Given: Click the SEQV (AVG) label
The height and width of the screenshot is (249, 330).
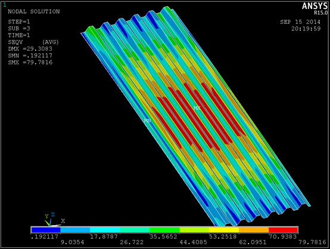Looking at the screenshot, I should pos(33,42).
